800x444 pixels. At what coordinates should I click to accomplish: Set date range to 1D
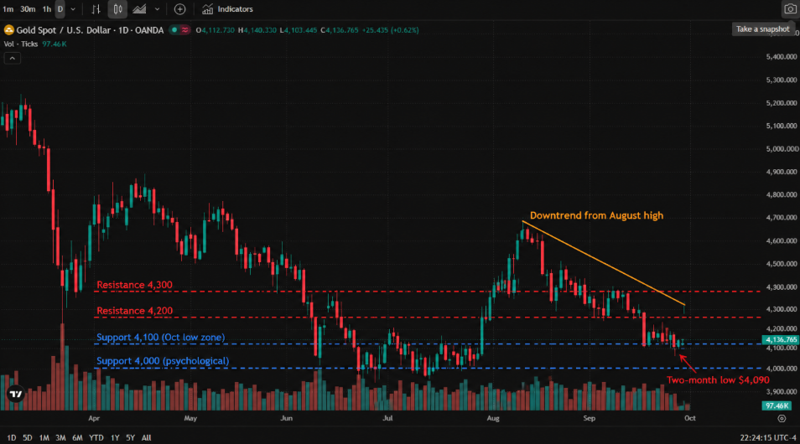(x=11, y=437)
